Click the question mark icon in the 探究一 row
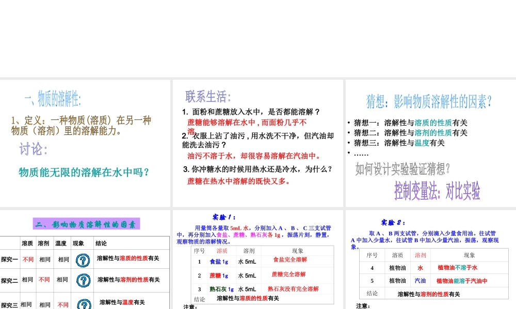 [x=83, y=260]
